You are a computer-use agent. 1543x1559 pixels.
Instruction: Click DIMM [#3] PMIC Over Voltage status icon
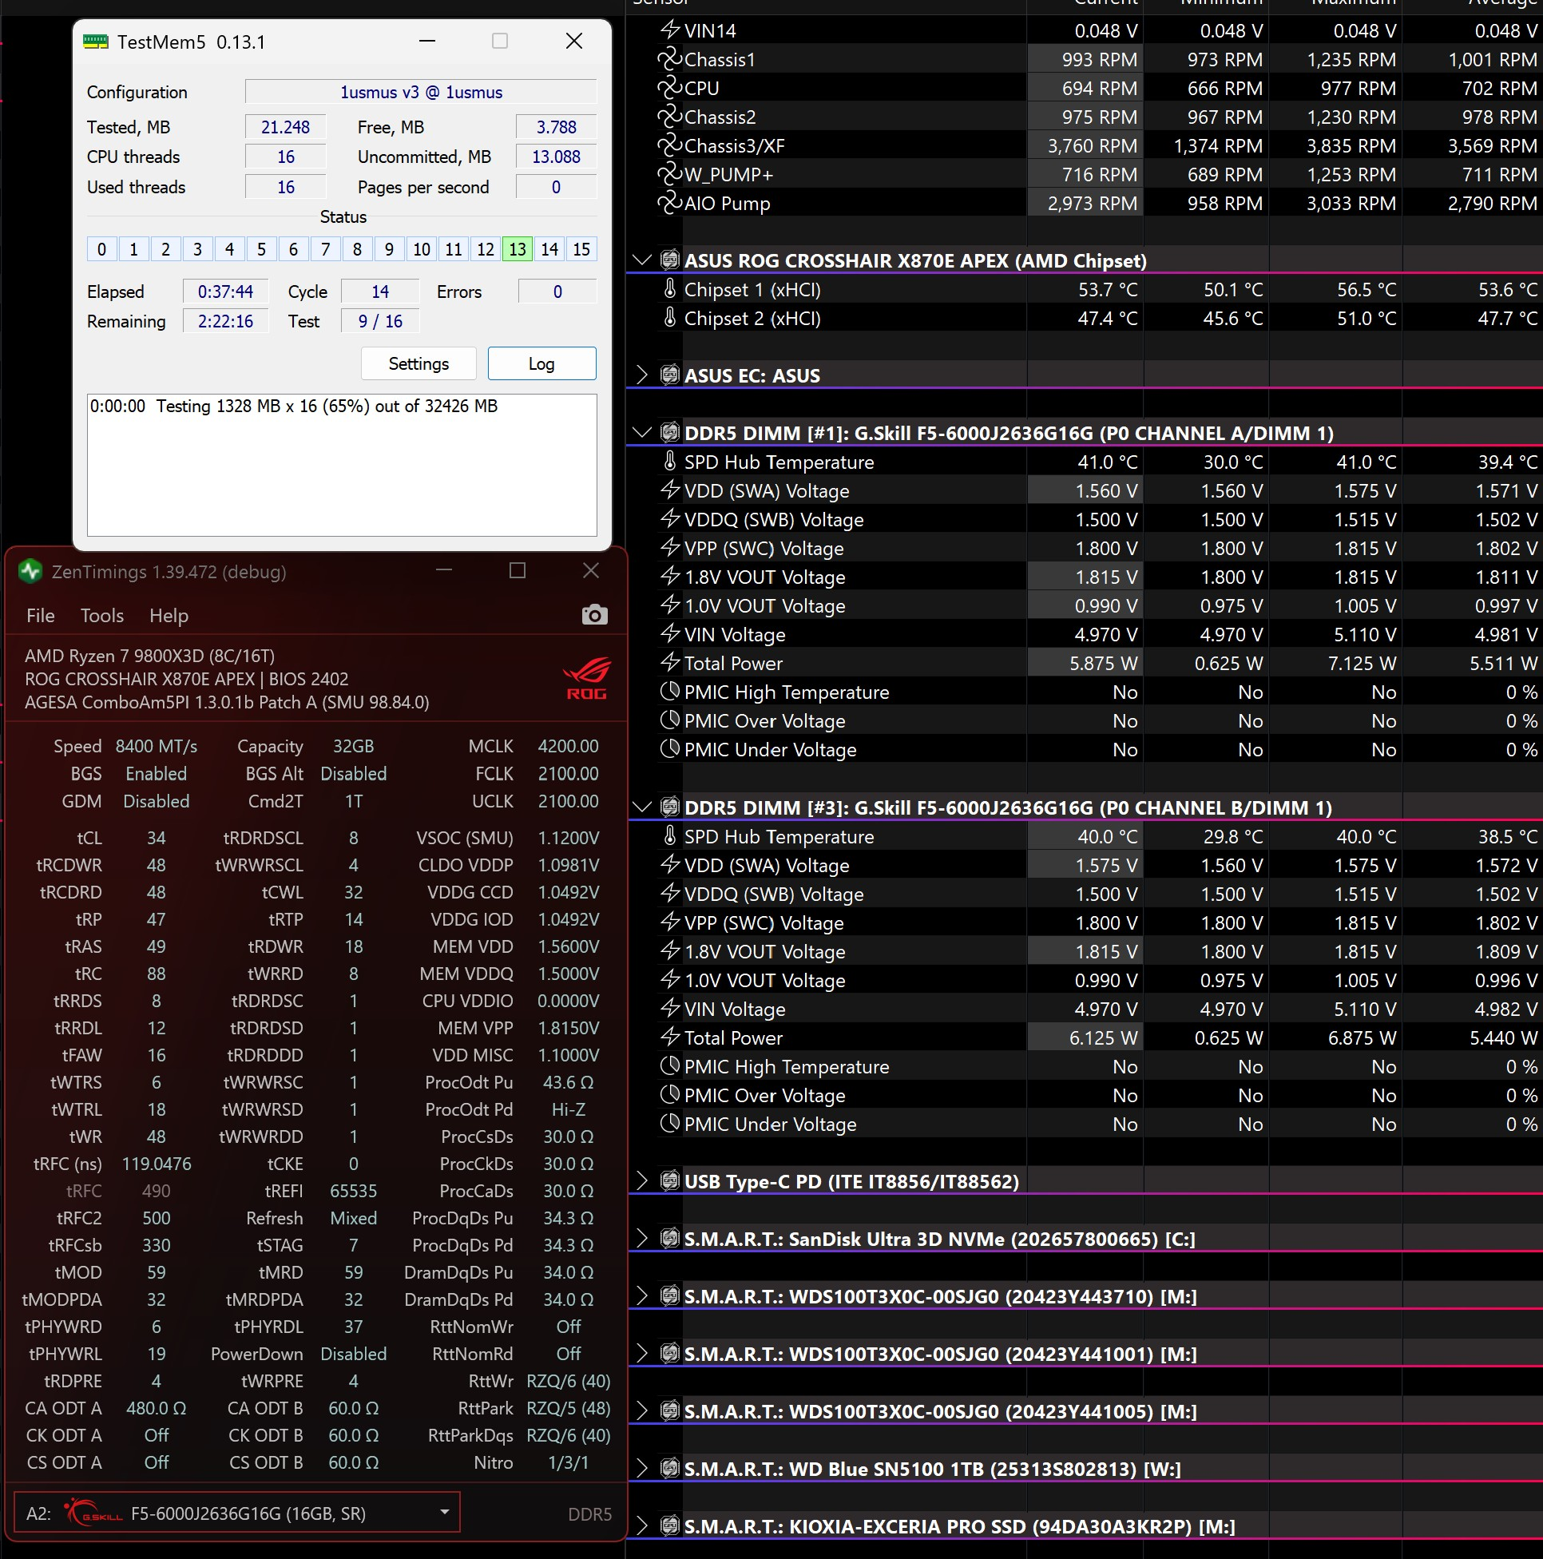pos(669,1095)
